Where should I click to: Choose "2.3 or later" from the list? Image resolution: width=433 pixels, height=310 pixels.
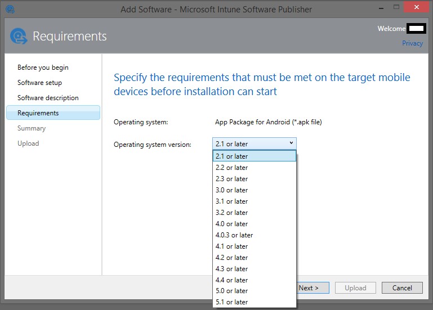click(x=255, y=179)
